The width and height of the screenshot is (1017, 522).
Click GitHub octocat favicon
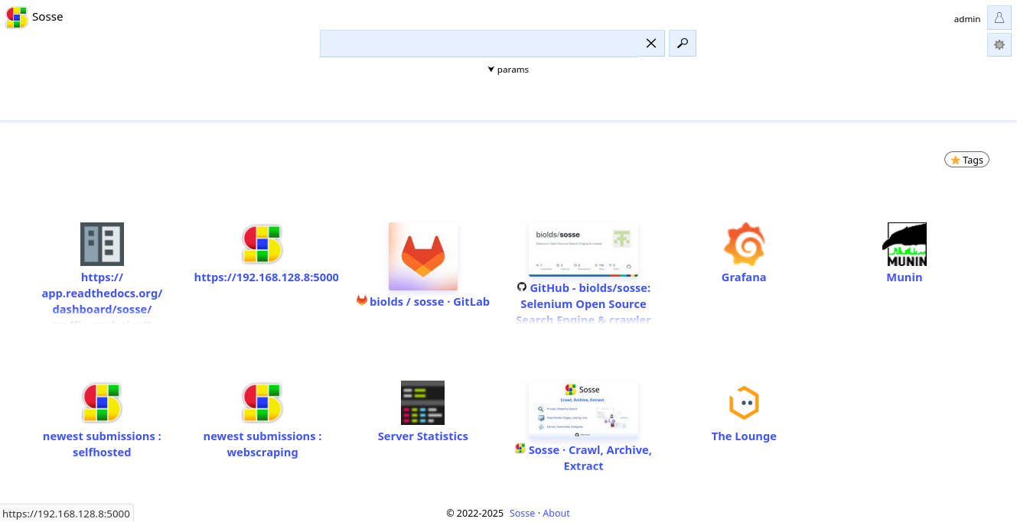point(522,287)
